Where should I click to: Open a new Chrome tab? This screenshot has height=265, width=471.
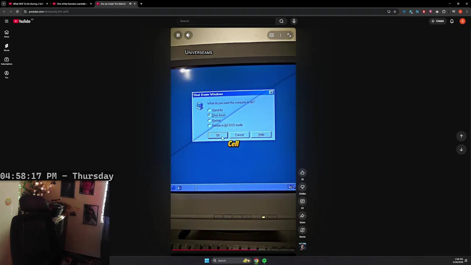(141, 4)
